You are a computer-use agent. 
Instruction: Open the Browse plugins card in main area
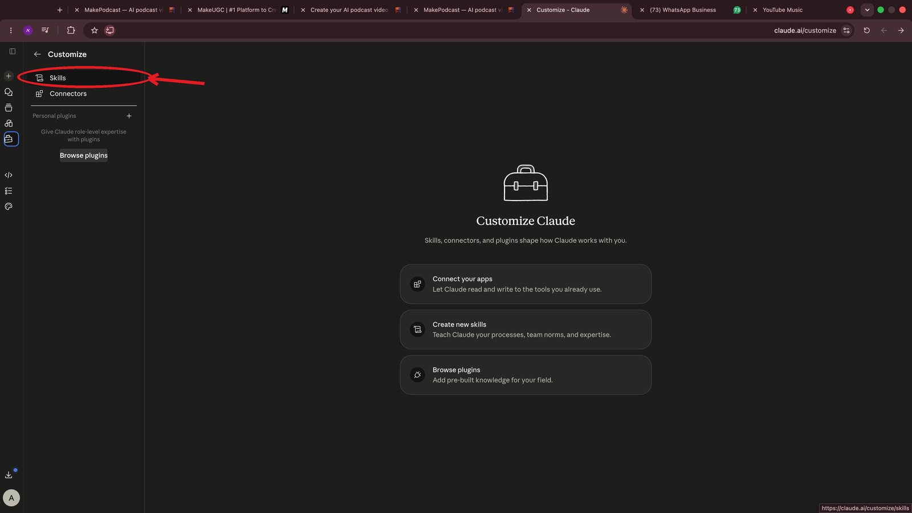click(x=526, y=375)
